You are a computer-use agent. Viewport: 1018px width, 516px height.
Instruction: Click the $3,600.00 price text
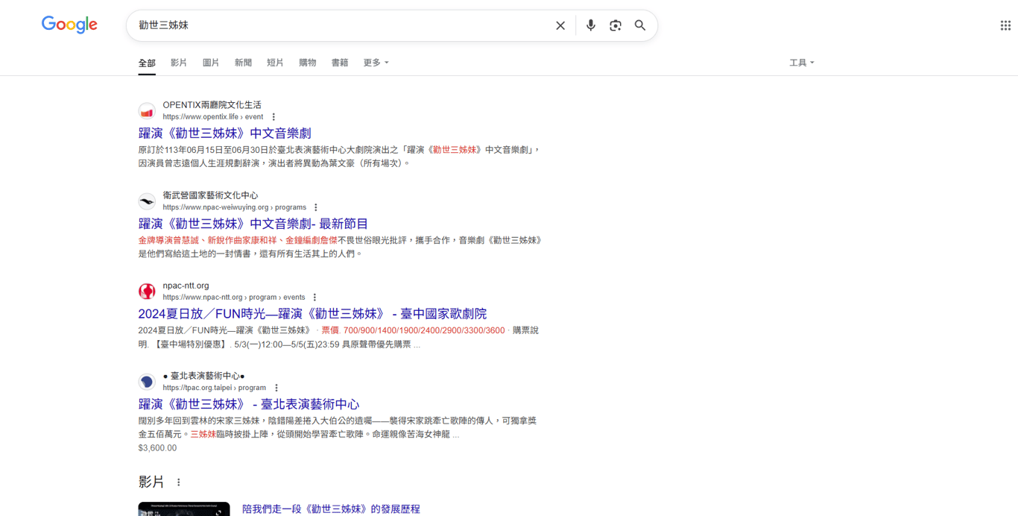point(157,448)
